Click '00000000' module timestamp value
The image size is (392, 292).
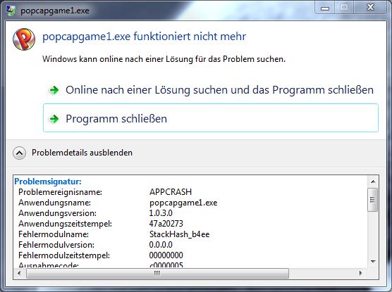pos(166,255)
